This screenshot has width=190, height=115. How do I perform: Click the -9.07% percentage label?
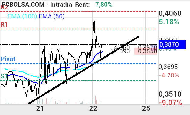[170, 103]
